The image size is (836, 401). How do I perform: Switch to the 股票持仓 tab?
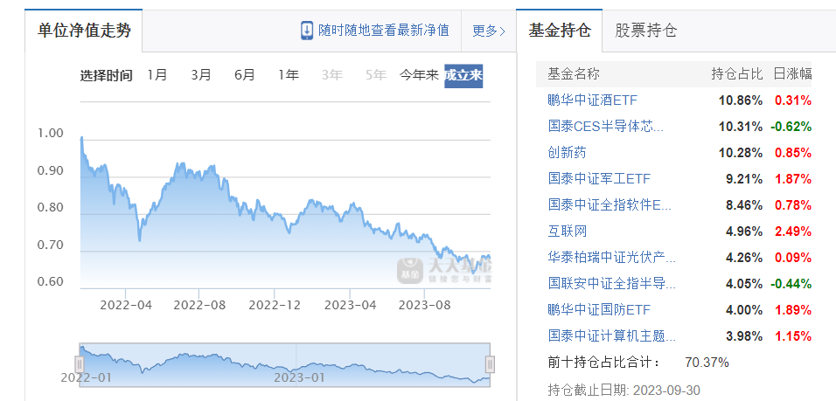[x=645, y=31]
